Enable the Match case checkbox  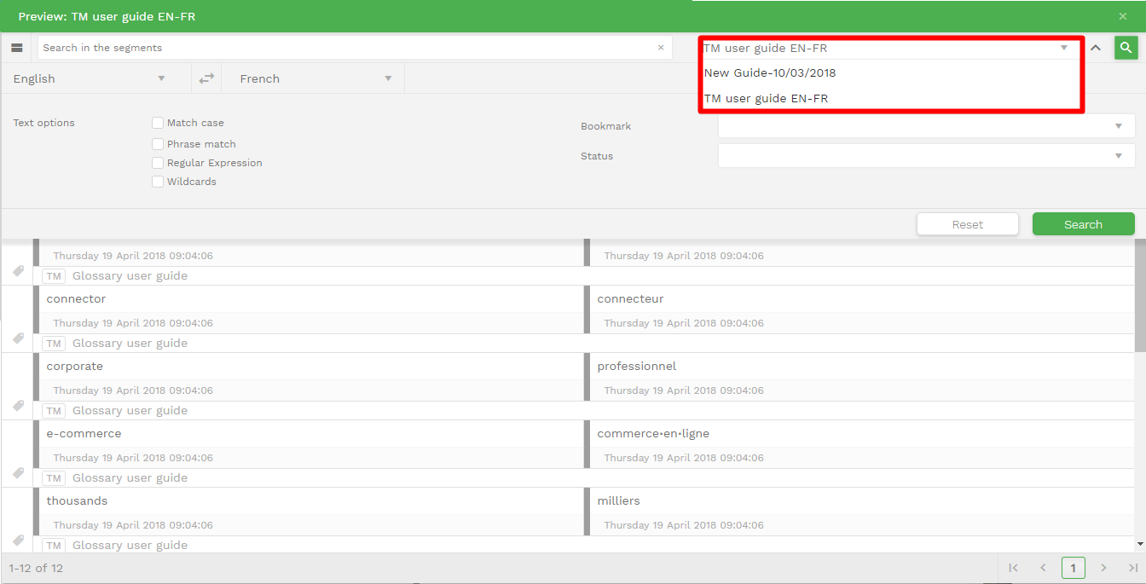(158, 123)
